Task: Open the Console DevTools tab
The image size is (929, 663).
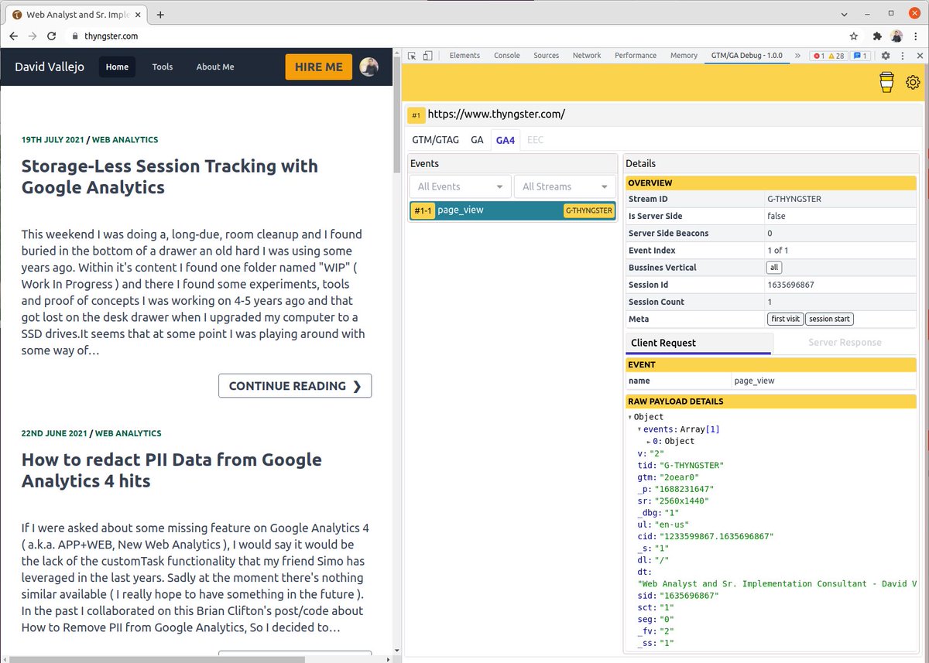Action: (507, 56)
